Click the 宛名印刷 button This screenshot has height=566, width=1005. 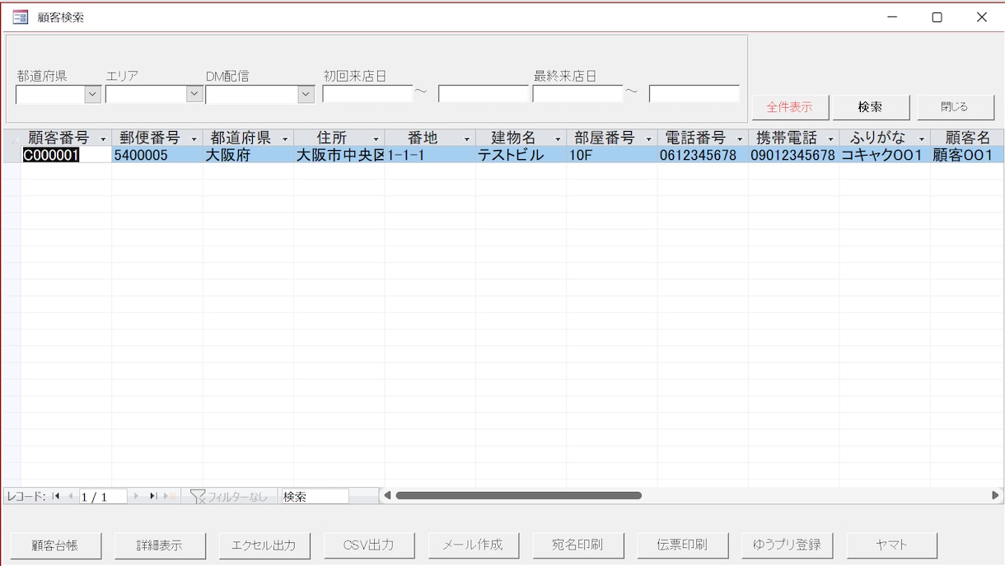click(x=578, y=545)
